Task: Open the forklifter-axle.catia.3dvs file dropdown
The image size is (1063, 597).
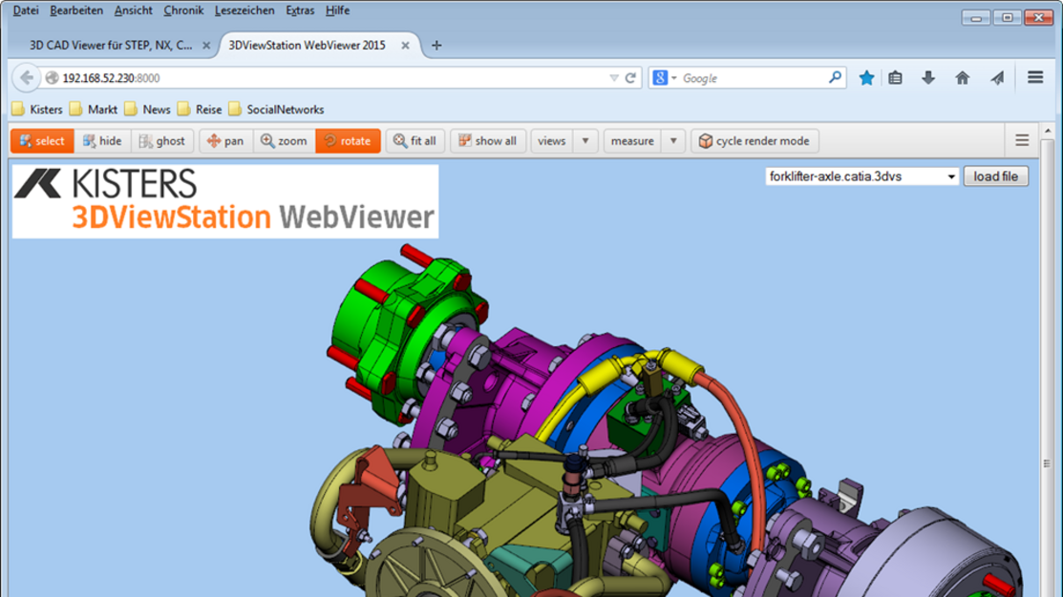Action: (x=861, y=176)
